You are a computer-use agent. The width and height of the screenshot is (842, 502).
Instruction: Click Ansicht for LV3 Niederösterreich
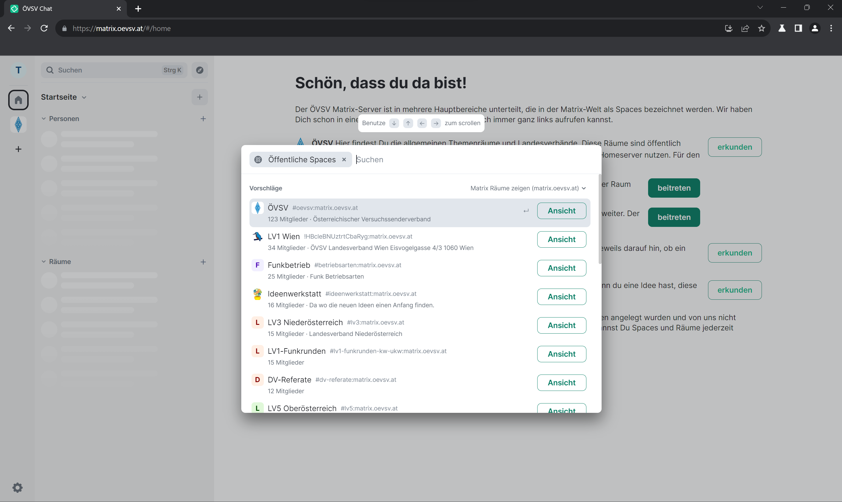pos(562,325)
